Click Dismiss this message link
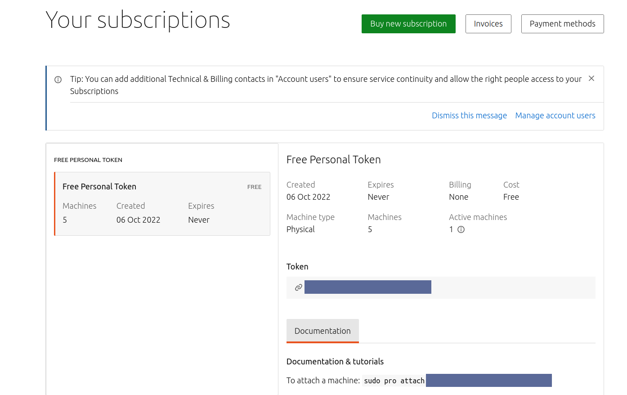This screenshot has width=627, height=395. 469,116
